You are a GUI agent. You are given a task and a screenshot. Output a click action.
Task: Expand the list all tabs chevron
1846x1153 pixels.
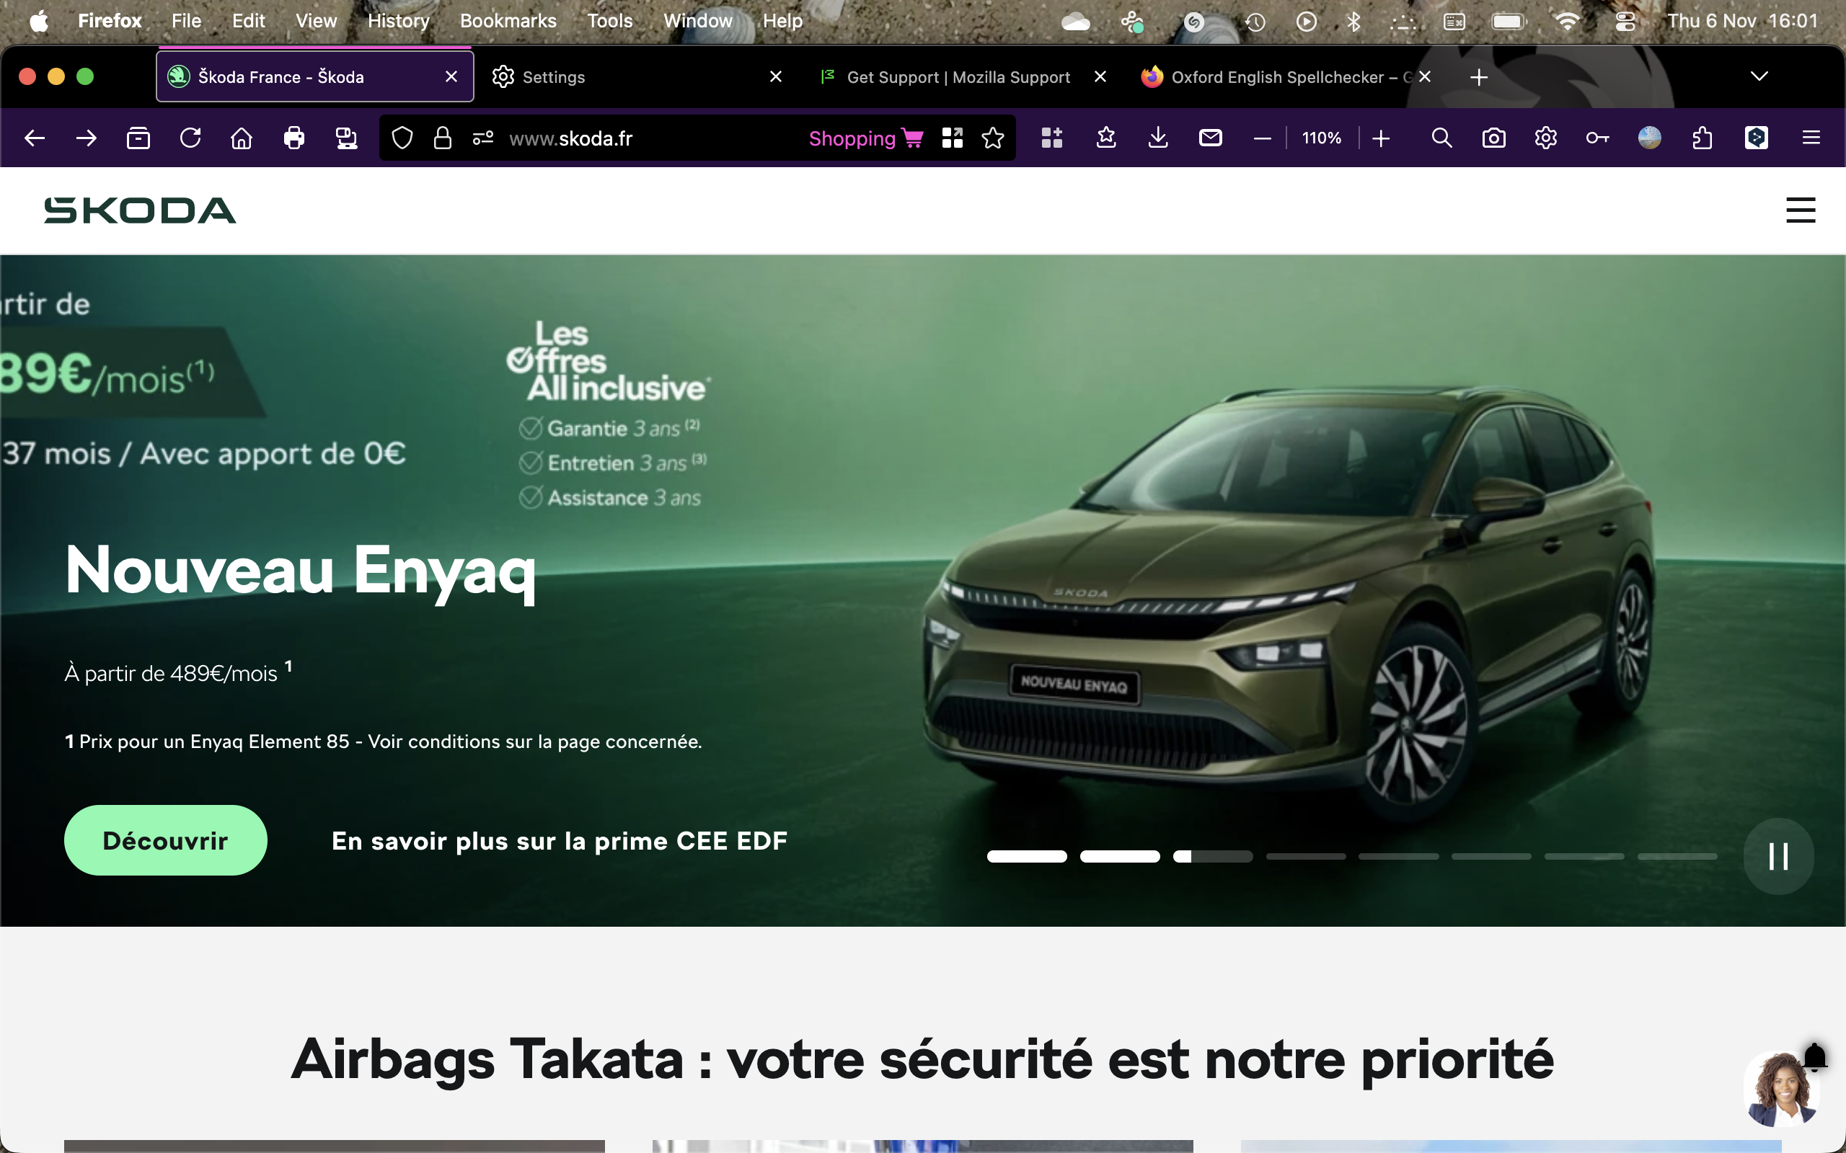(x=1758, y=76)
